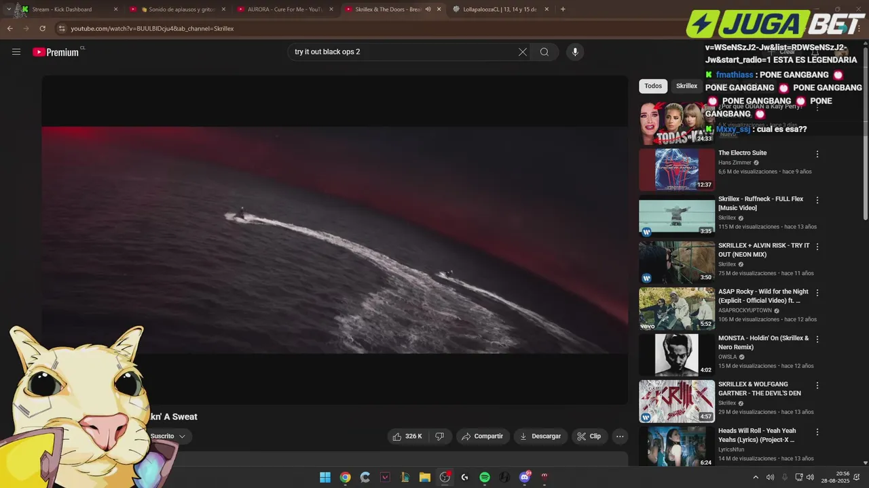Open options for MONSTA Holdin' On

(817, 339)
